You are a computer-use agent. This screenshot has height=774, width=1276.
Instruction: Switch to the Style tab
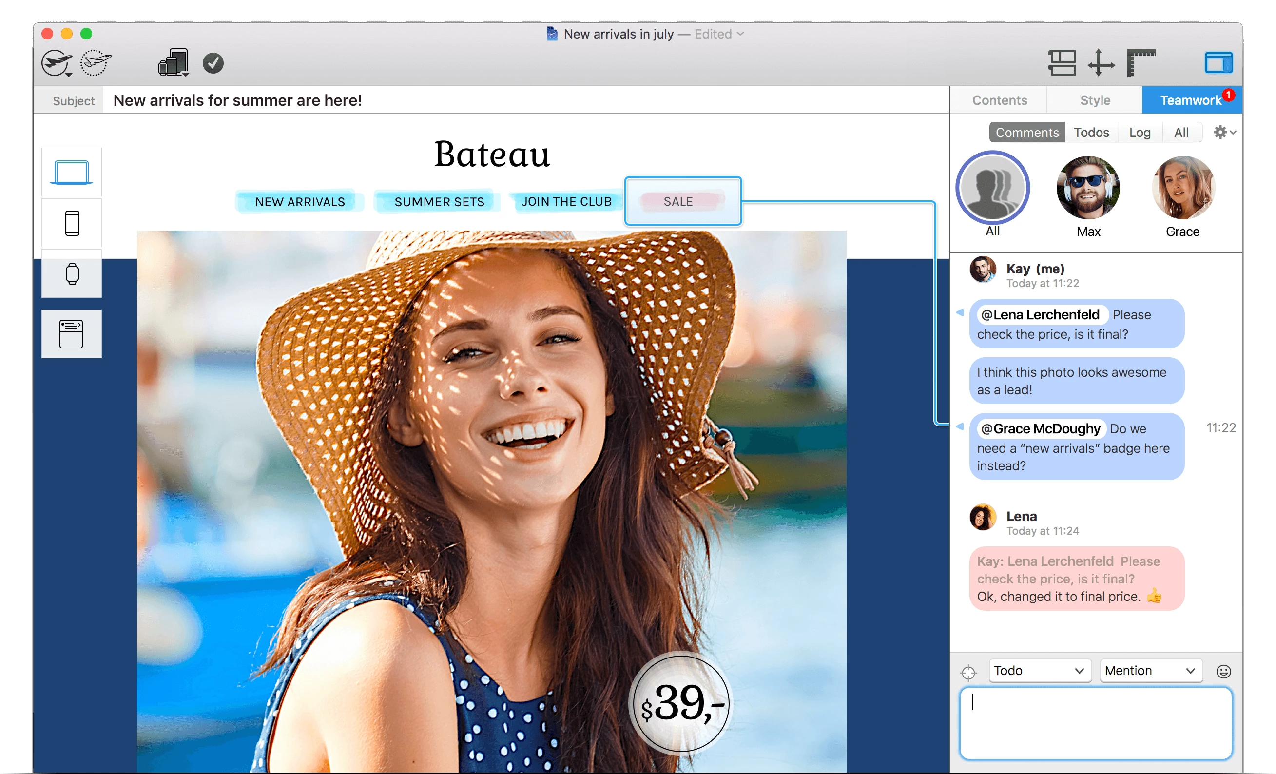point(1095,100)
